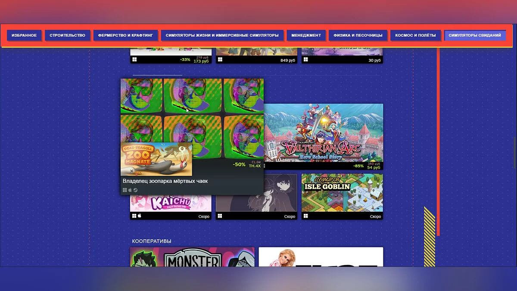Click the 173 руб discounted price
The height and width of the screenshot is (291, 517).
pyautogui.click(x=201, y=61)
